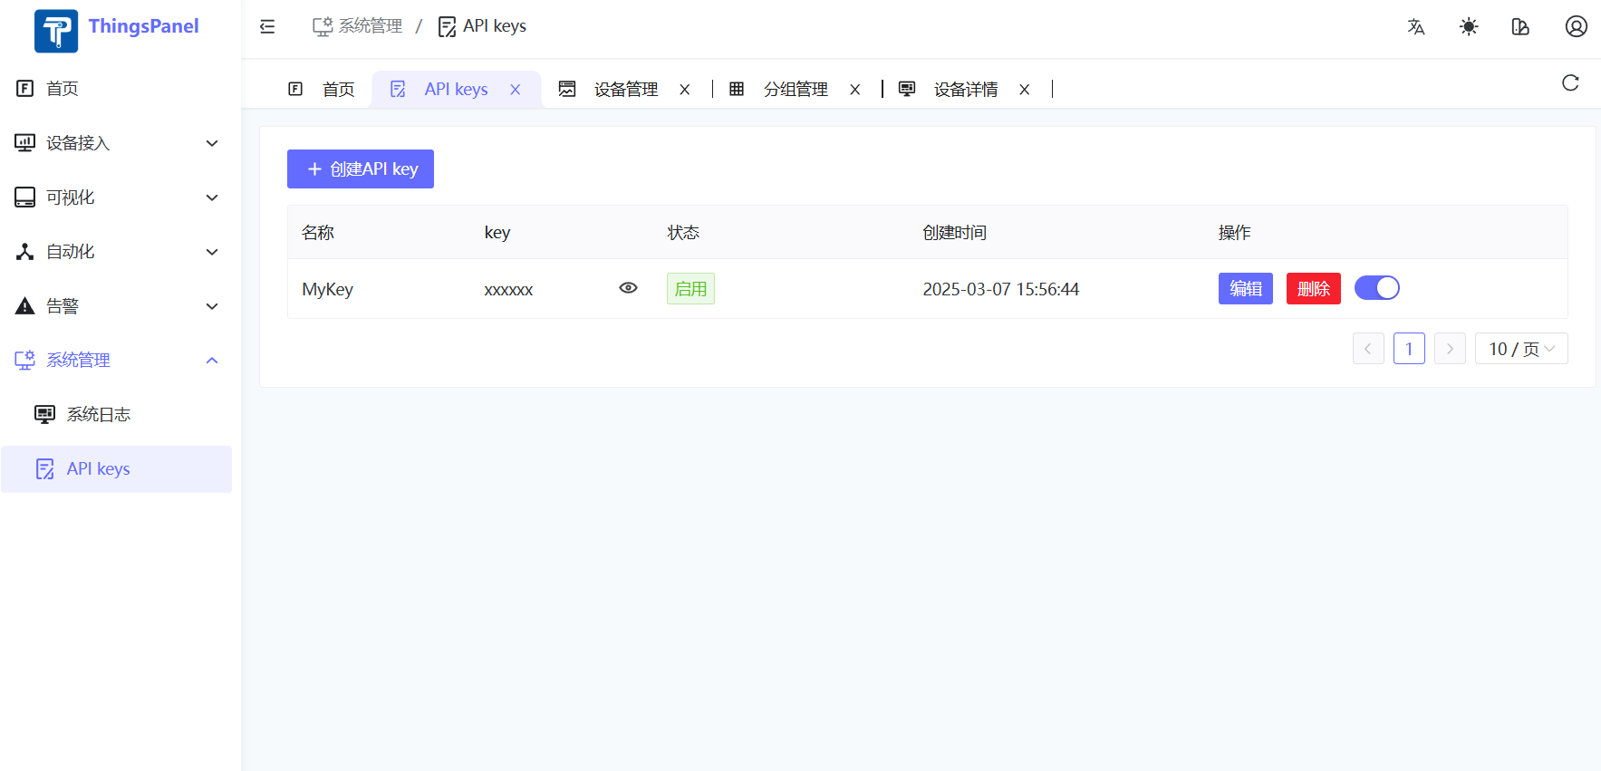Toggle the MyKey enable switch off
The width and height of the screenshot is (1601, 771).
[1376, 288]
